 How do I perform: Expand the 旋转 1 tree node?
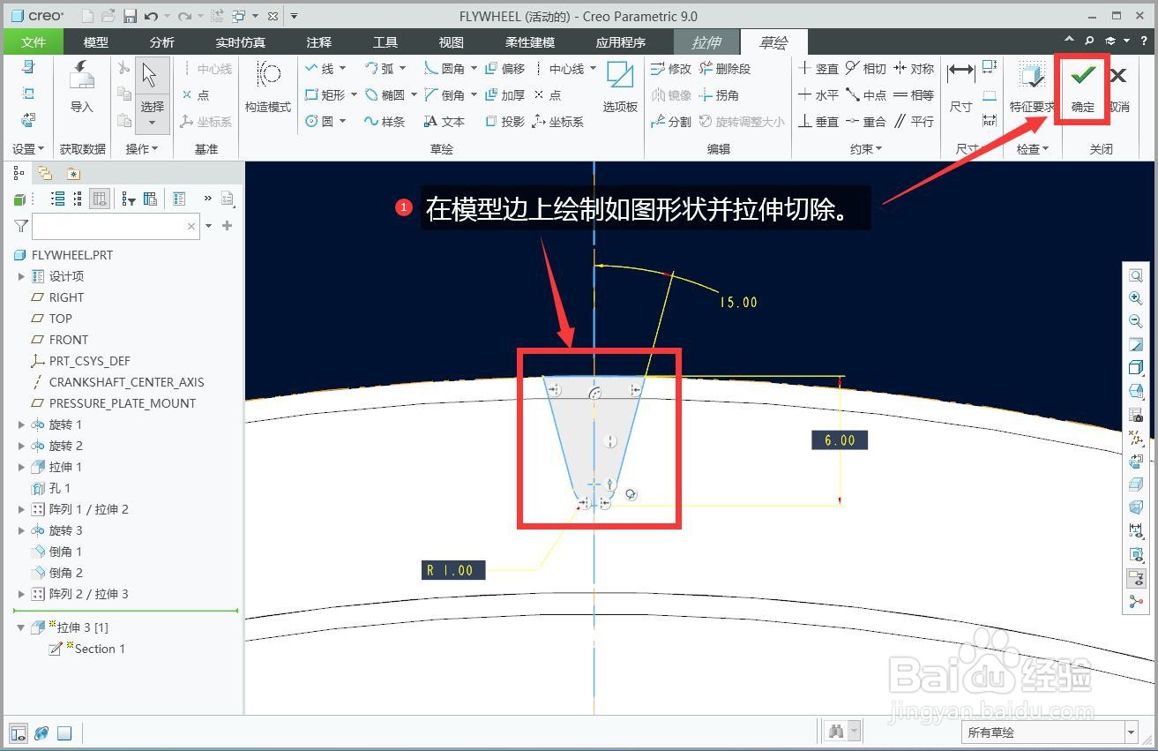coord(21,424)
